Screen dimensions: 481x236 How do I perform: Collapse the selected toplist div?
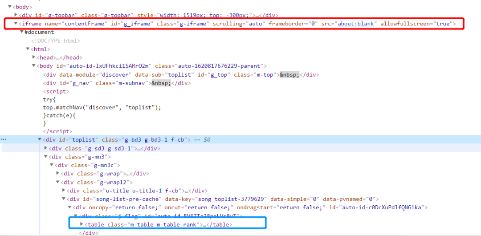(40, 140)
